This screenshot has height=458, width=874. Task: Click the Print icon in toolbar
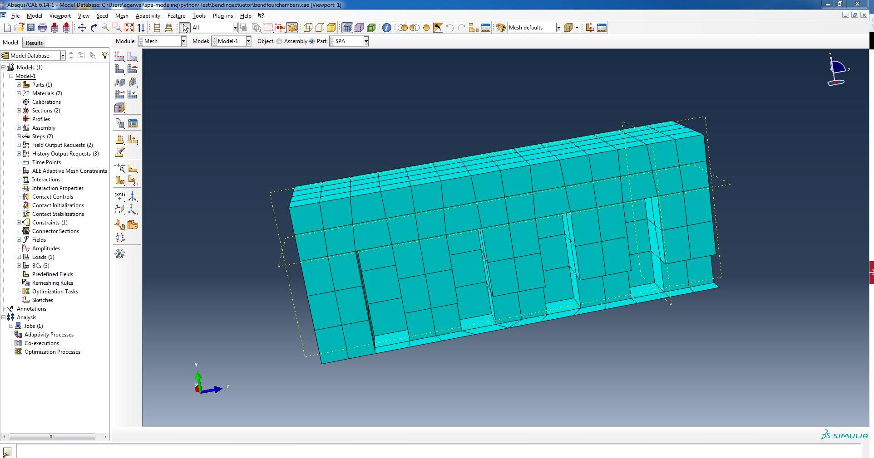click(43, 28)
